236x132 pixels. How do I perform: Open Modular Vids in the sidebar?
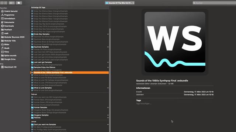click(8, 41)
